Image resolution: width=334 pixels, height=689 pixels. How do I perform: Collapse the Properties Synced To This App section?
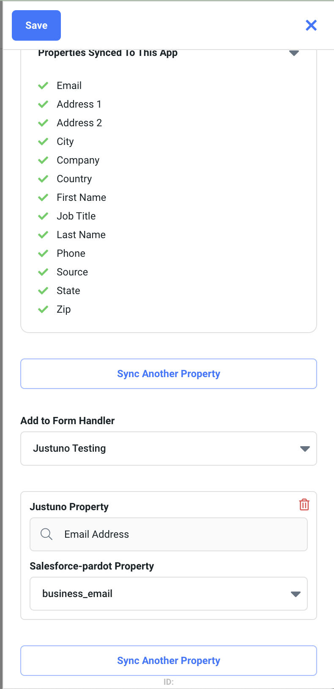(294, 53)
